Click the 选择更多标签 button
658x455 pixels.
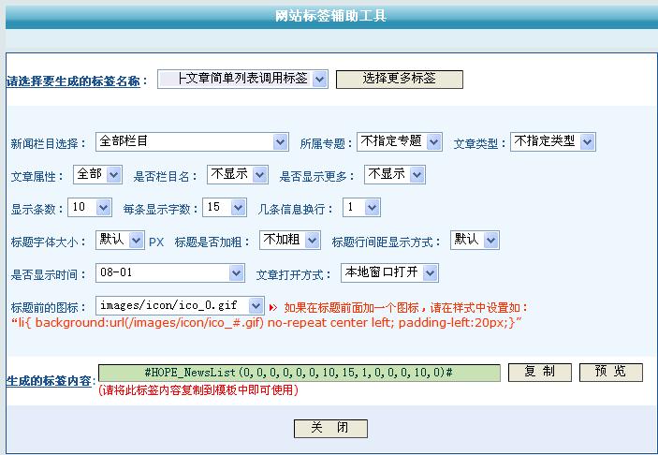399,80
